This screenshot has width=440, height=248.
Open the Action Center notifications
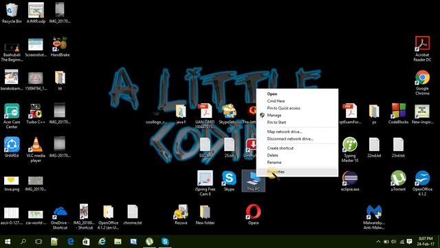pos(410,242)
